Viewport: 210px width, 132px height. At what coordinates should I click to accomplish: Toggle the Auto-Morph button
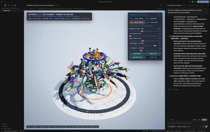137,54
